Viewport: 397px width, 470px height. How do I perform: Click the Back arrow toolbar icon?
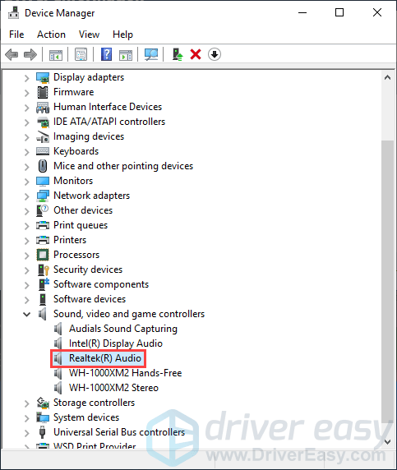(12, 54)
